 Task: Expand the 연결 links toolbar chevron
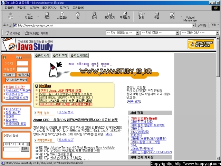pos(218,25)
